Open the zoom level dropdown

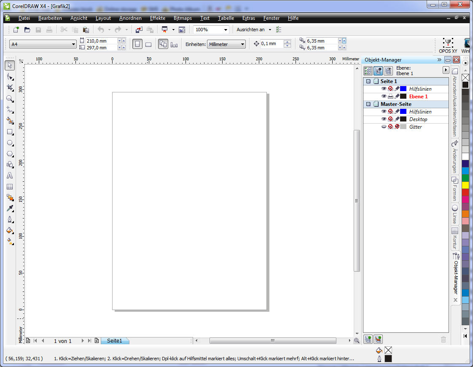tap(226, 30)
